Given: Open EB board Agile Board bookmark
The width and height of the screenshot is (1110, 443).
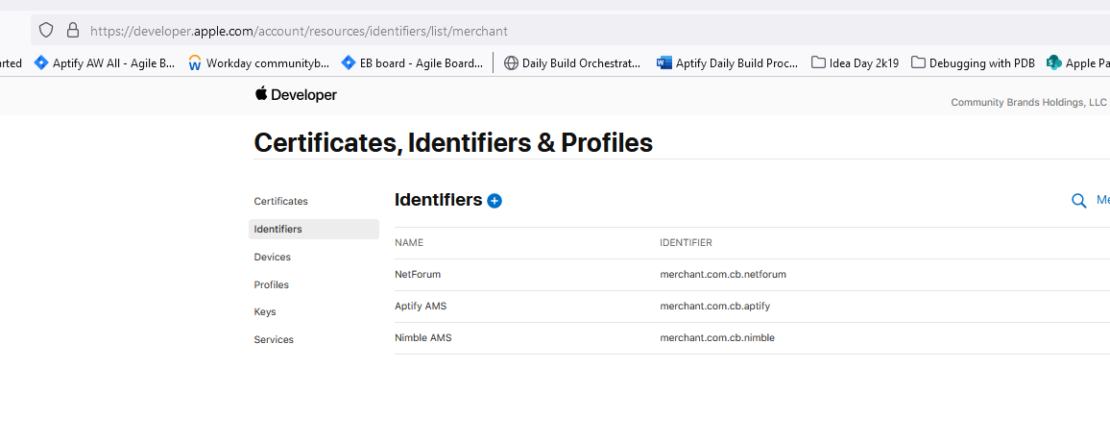Looking at the screenshot, I should click(x=413, y=63).
